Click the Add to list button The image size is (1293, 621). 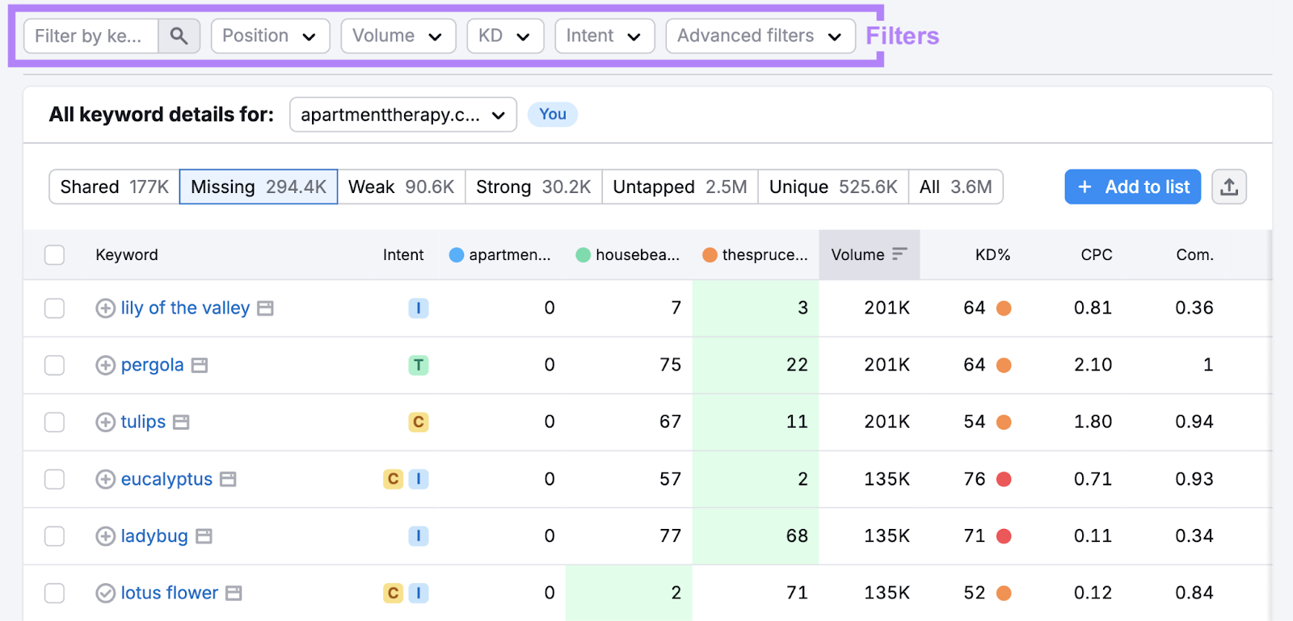[x=1132, y=187]
